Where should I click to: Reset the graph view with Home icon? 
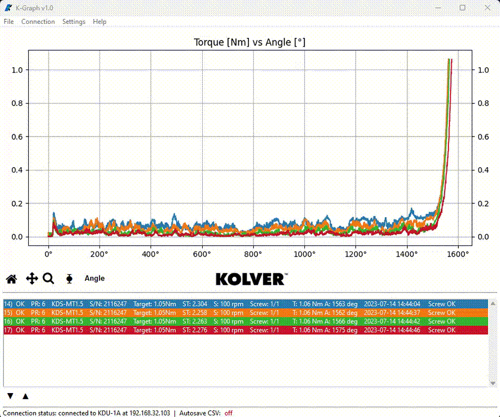12,279
